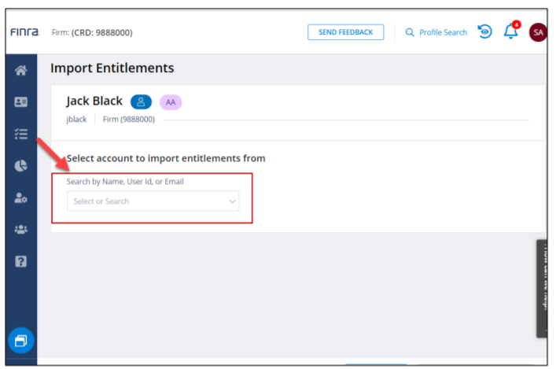556x369 pixels.
Task: Expand the Select or Search dropdown arrow
Action: [x=232, y=201]
